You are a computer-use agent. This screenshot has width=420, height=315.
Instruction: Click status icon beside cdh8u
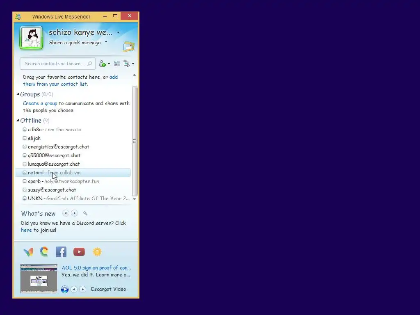[x=25, y=129]
